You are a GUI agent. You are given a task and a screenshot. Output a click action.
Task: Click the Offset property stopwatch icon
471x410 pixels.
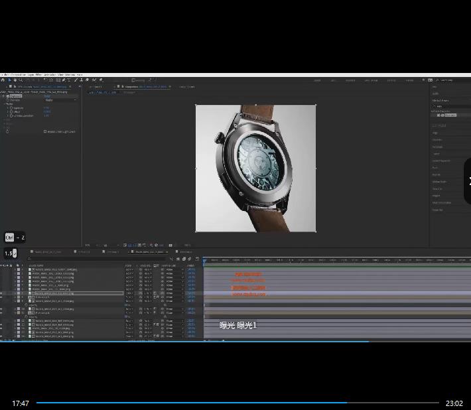click(11, 111)
